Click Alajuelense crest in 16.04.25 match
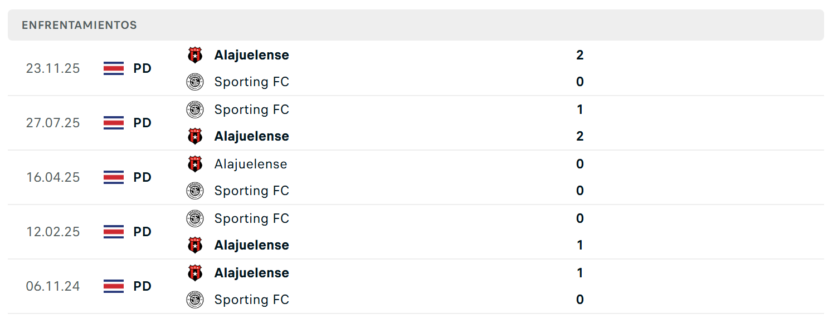 (x=195, y=164)
